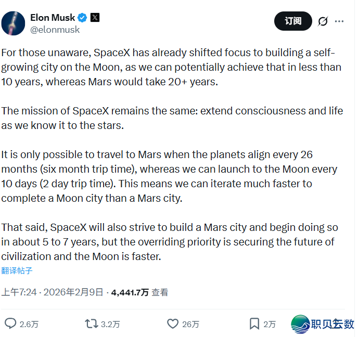Open the @elonmusk handle link
Image resolution: width=358 pixels, height=337 pixels.
pos(55,30)
